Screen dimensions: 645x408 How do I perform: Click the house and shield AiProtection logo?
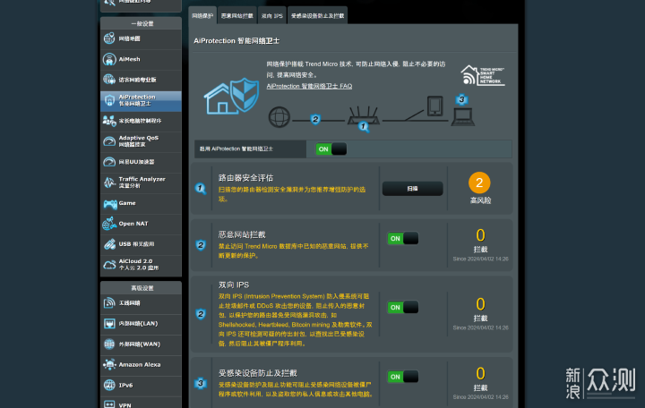tap(232, 96)
